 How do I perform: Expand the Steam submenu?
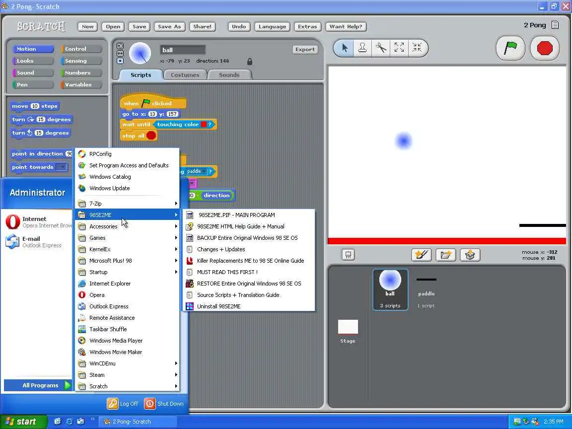[127, 375]
